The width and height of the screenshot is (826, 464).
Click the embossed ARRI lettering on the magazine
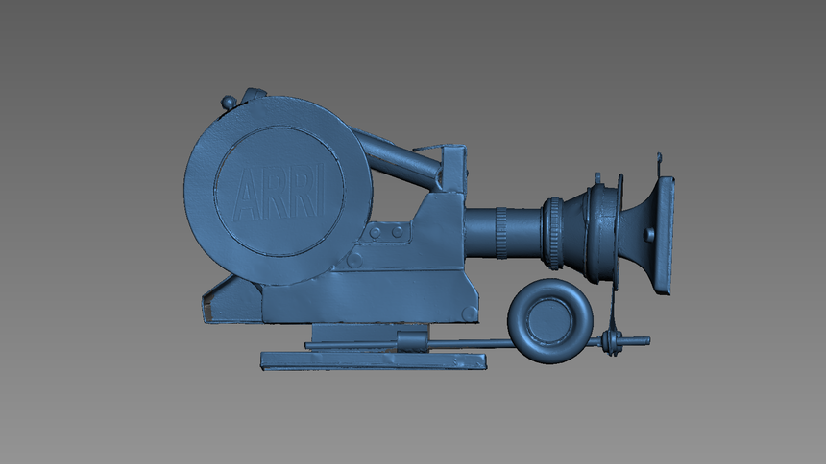click(279, 192)
